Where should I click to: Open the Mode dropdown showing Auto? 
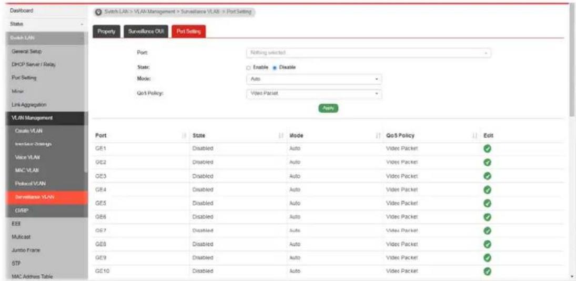[314, 78]
